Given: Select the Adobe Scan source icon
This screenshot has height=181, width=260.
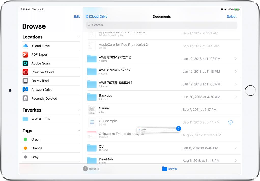Looking at the screenshot, I should tap(25, 63).
